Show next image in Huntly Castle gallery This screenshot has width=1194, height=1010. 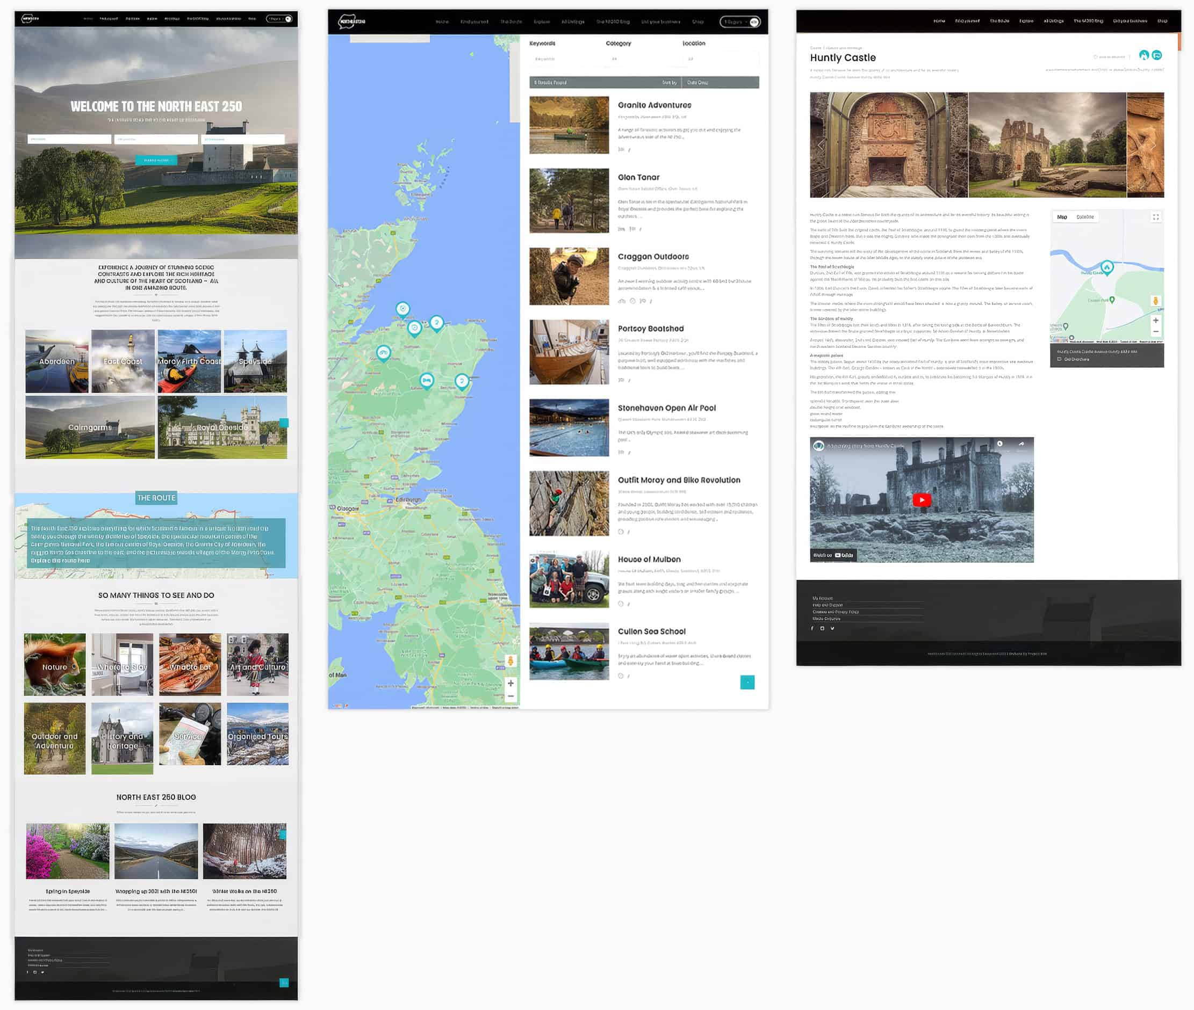point(1153,146)
